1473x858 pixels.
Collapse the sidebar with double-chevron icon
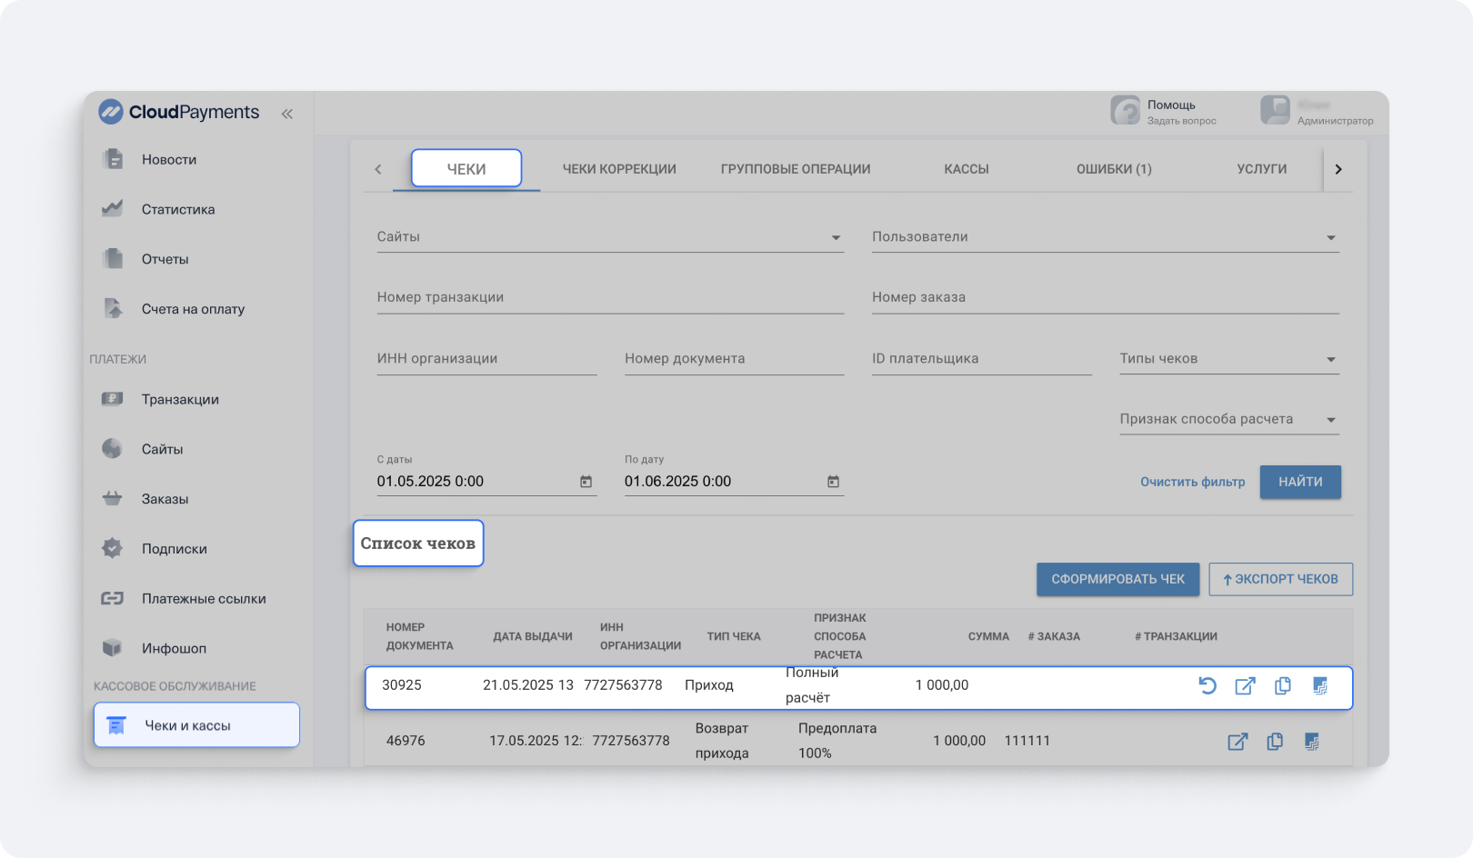286,114
